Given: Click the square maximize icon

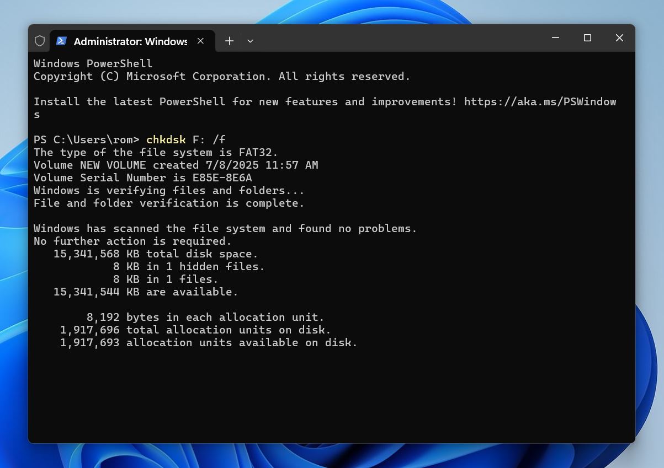Looking at the screenshot, I should (x=587, y=38).
